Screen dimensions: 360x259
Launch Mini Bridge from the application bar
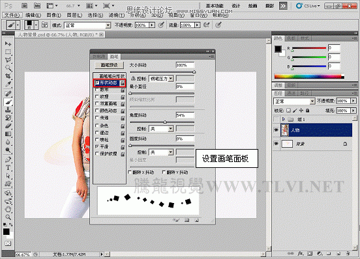coord(37,6)
